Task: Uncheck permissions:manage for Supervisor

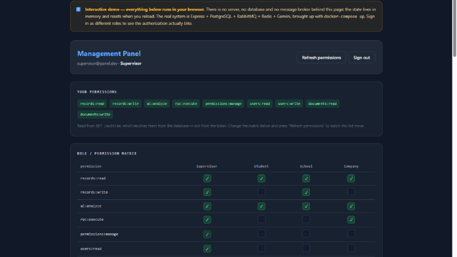Action: (207, 234)
